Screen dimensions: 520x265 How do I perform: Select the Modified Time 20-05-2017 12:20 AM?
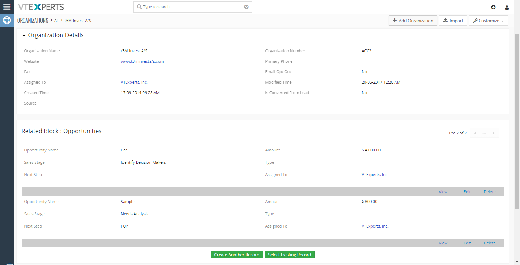[x=381, y=82]
